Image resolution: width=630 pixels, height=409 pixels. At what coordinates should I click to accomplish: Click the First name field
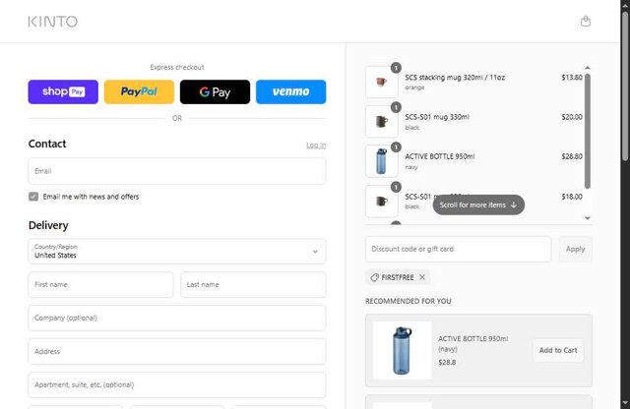click(100, 284)
